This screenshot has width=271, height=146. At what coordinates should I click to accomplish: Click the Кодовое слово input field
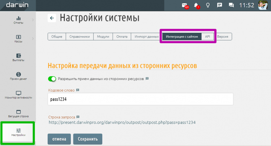140,99
